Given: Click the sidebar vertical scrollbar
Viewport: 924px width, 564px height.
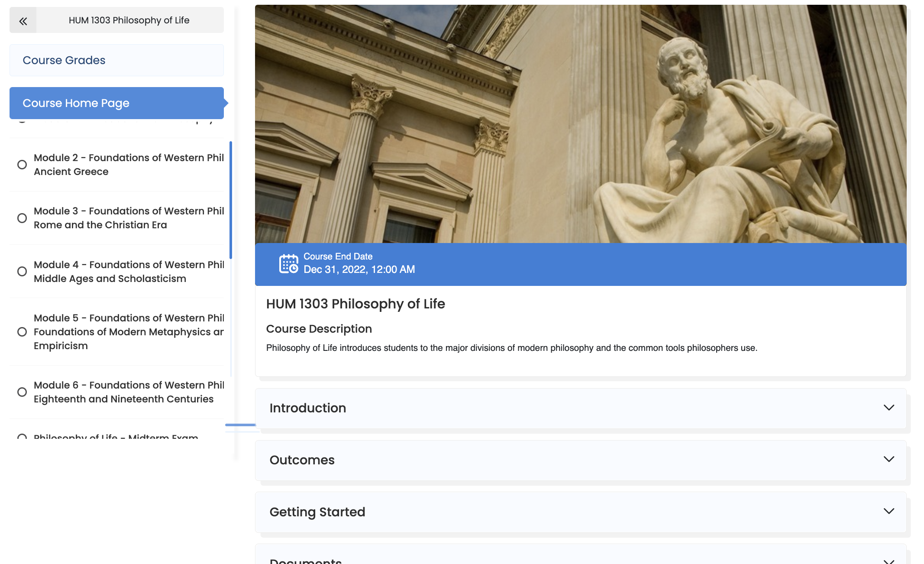Looking at the screenshot, I should click(231, 200).
